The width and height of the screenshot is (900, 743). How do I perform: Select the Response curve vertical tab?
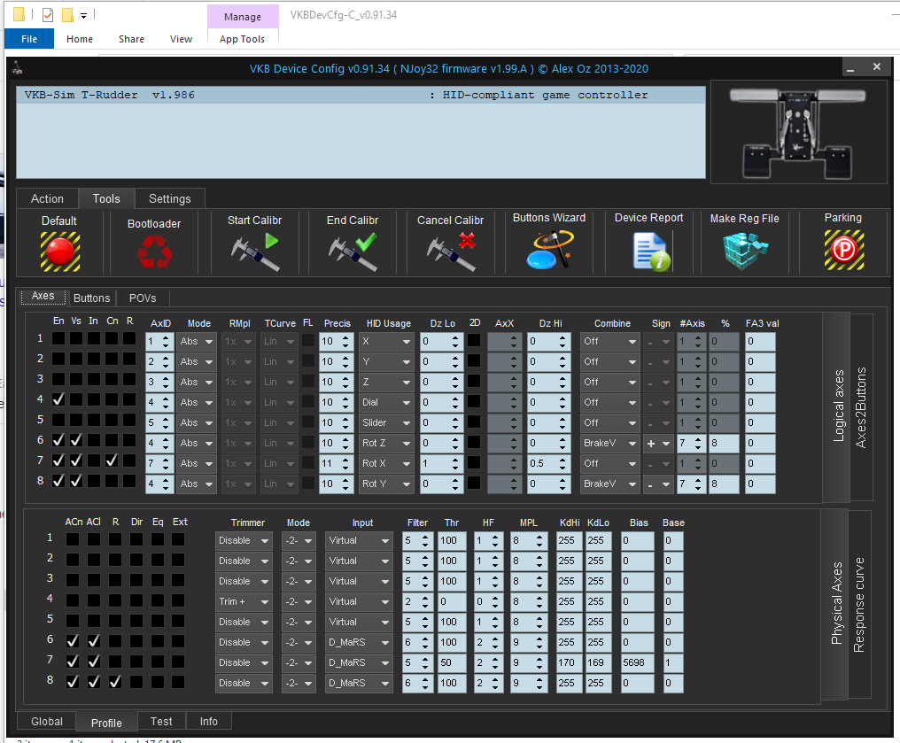(x=859, y=605)
